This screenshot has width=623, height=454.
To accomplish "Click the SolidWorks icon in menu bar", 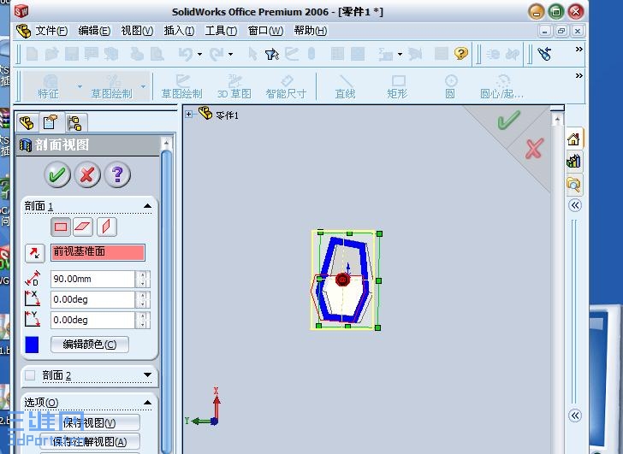I will pos(23,31).
